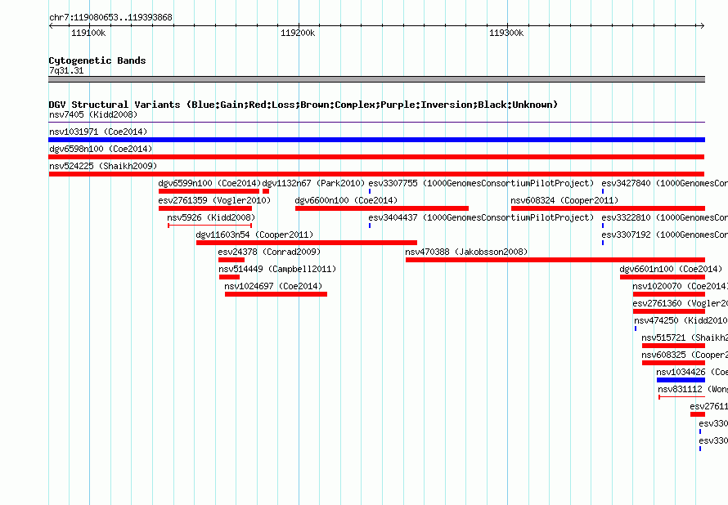
Task: Click the left arrowhead of the scale ruler
Action: tap(51, 26)
